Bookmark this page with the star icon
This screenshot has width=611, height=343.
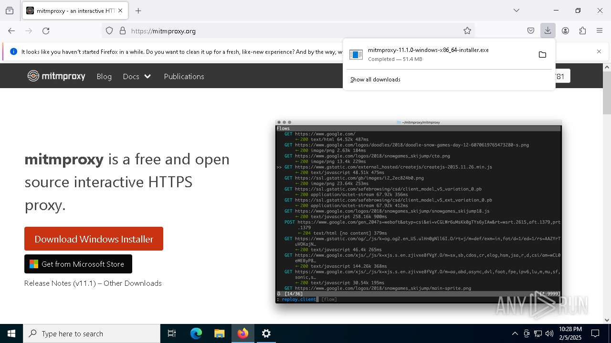[467, 31]
